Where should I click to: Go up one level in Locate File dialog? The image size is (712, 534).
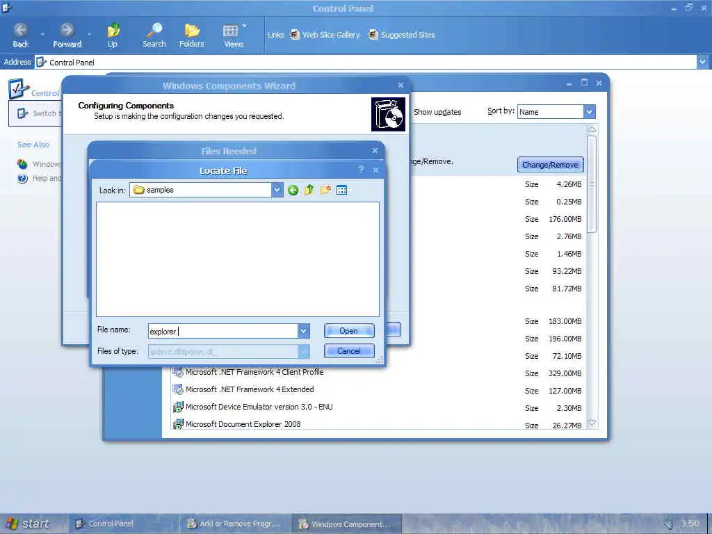[309, 191]
